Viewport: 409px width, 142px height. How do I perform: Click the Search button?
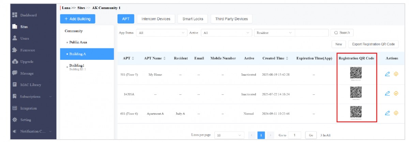point(342,33)
